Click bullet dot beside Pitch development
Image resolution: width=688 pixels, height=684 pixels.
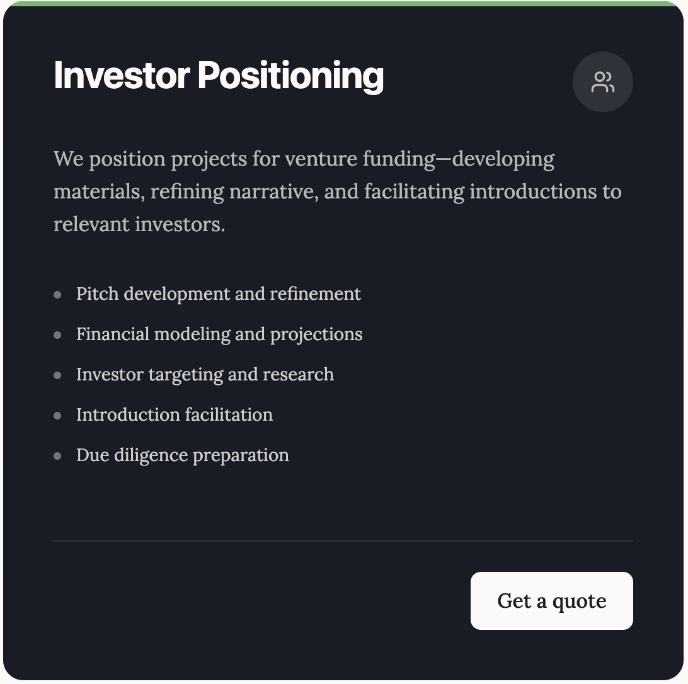[x=57, y=295]
